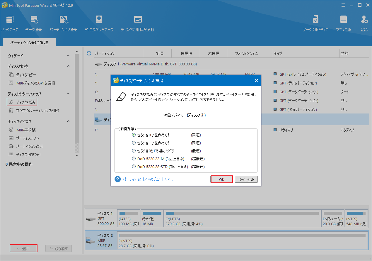
Task: Select the (FAT32) 100 MB partition block
Action: [128, 218]
